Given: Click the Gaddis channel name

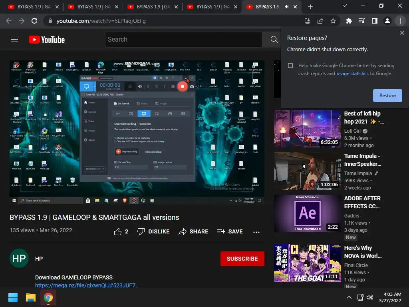Looking at the screenshot, I should point(351,215).
